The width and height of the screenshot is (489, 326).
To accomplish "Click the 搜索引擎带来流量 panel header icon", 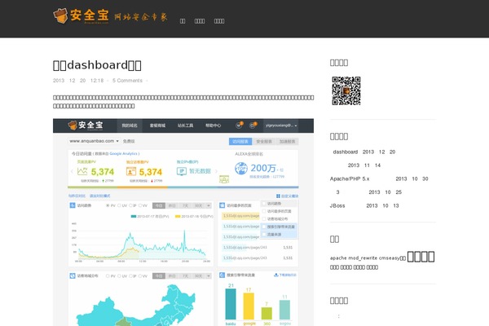I will (222, 275).
